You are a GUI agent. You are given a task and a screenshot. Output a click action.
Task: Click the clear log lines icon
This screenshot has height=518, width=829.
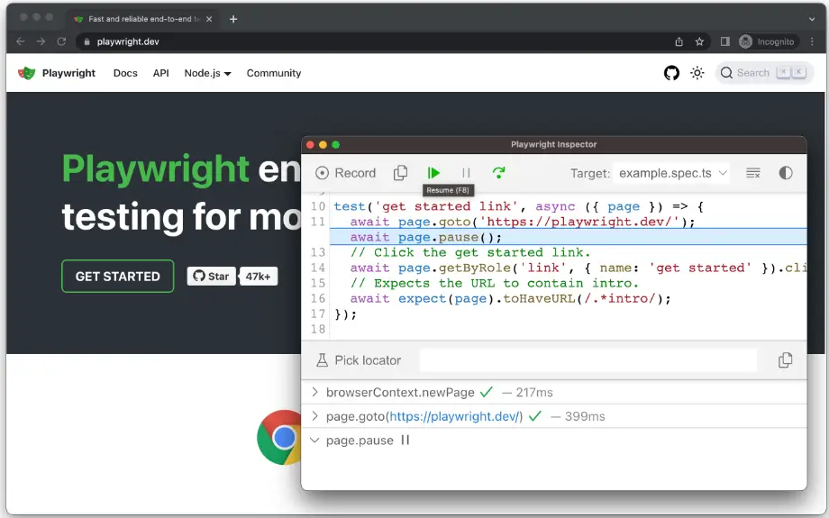(753, 173)
